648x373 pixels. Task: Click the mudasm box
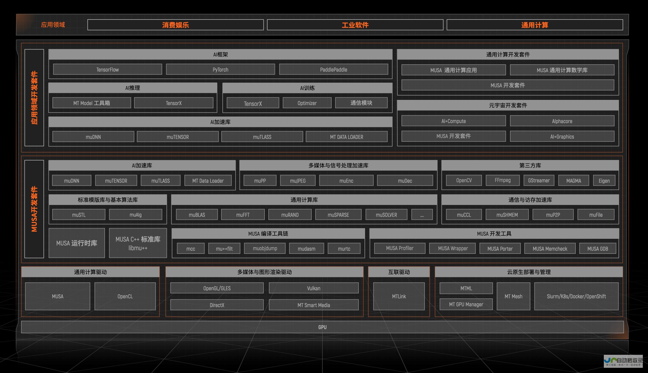pyautogui.click(x=307, y=248)
